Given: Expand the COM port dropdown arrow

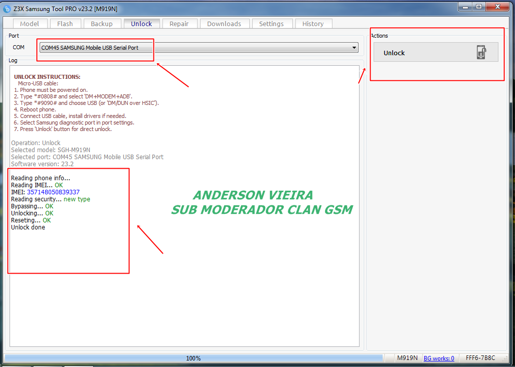Looking at the screenshot, I should pos(354,48).
